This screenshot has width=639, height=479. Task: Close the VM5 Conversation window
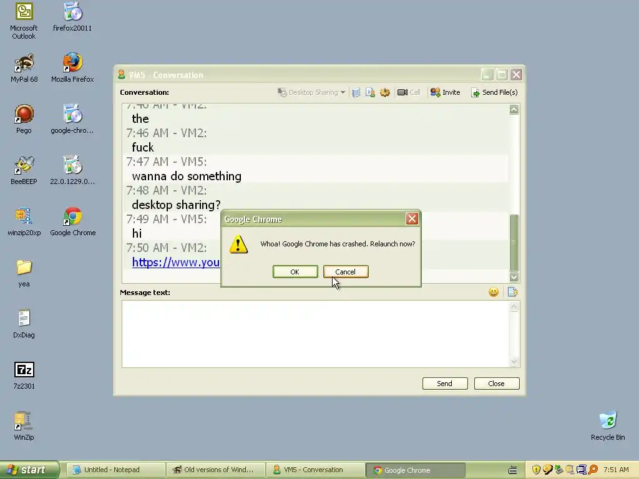(x=516, y=75)
